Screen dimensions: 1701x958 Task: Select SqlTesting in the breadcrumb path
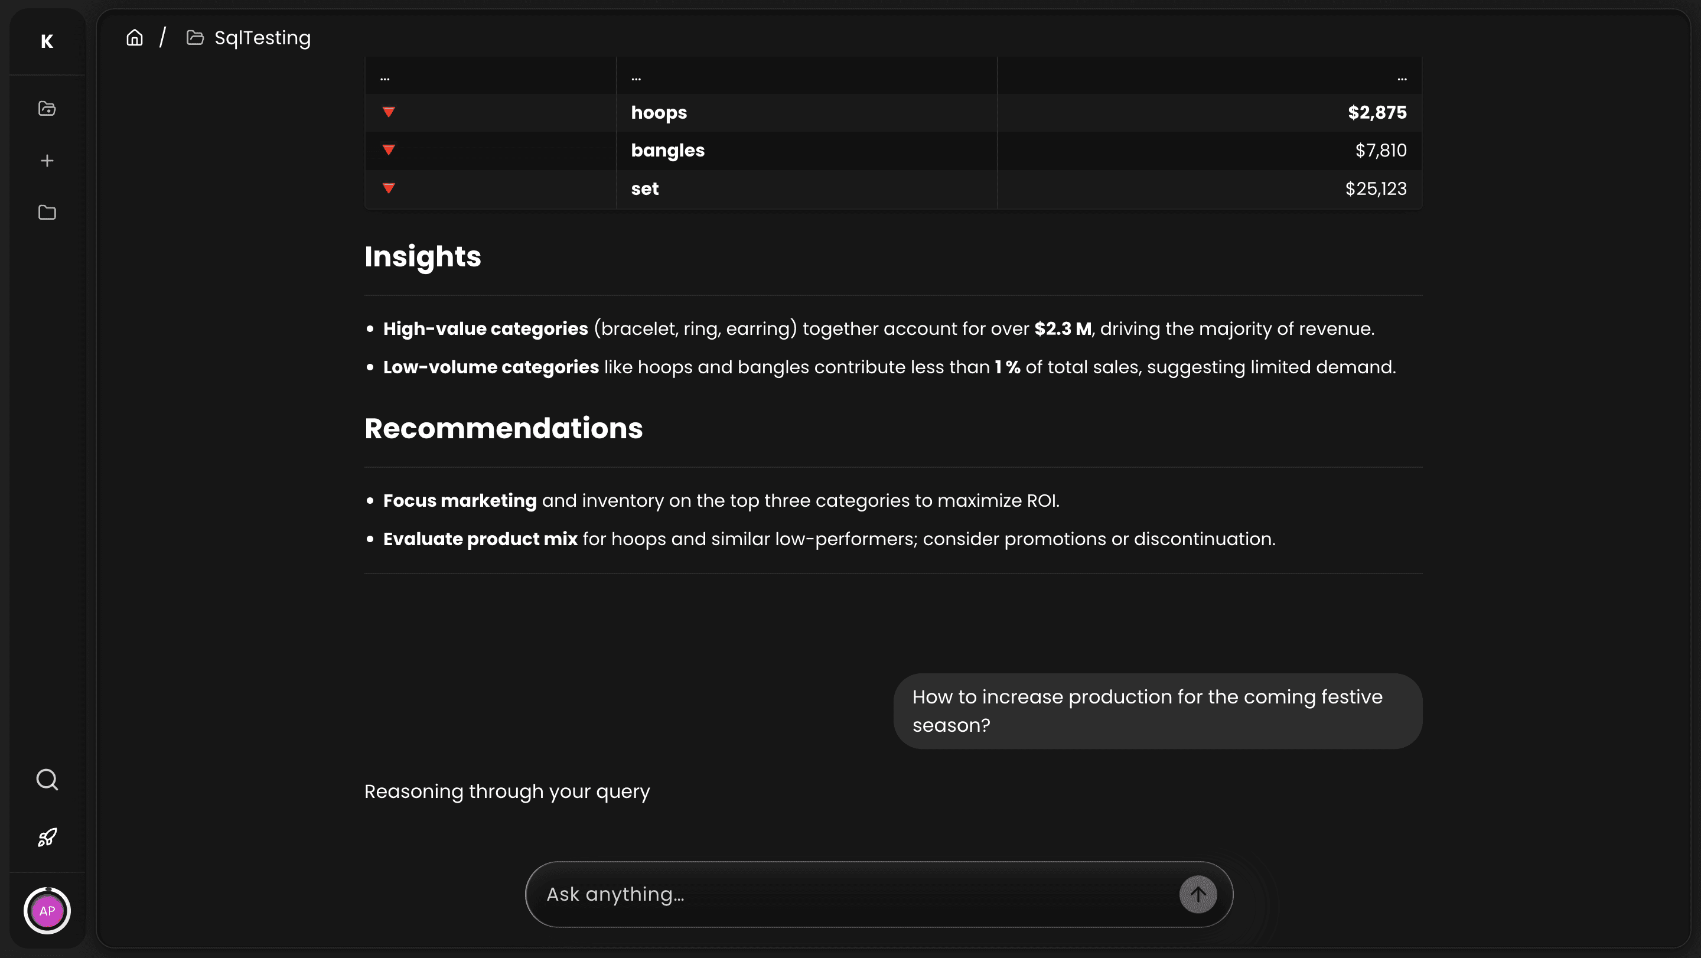coord(262,38)
